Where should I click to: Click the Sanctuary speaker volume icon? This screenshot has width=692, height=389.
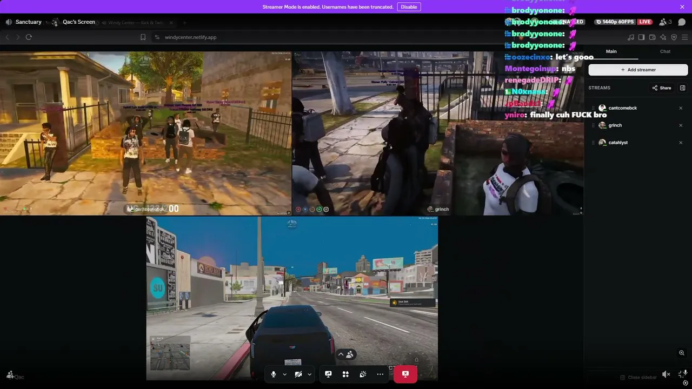pos(9,22)
